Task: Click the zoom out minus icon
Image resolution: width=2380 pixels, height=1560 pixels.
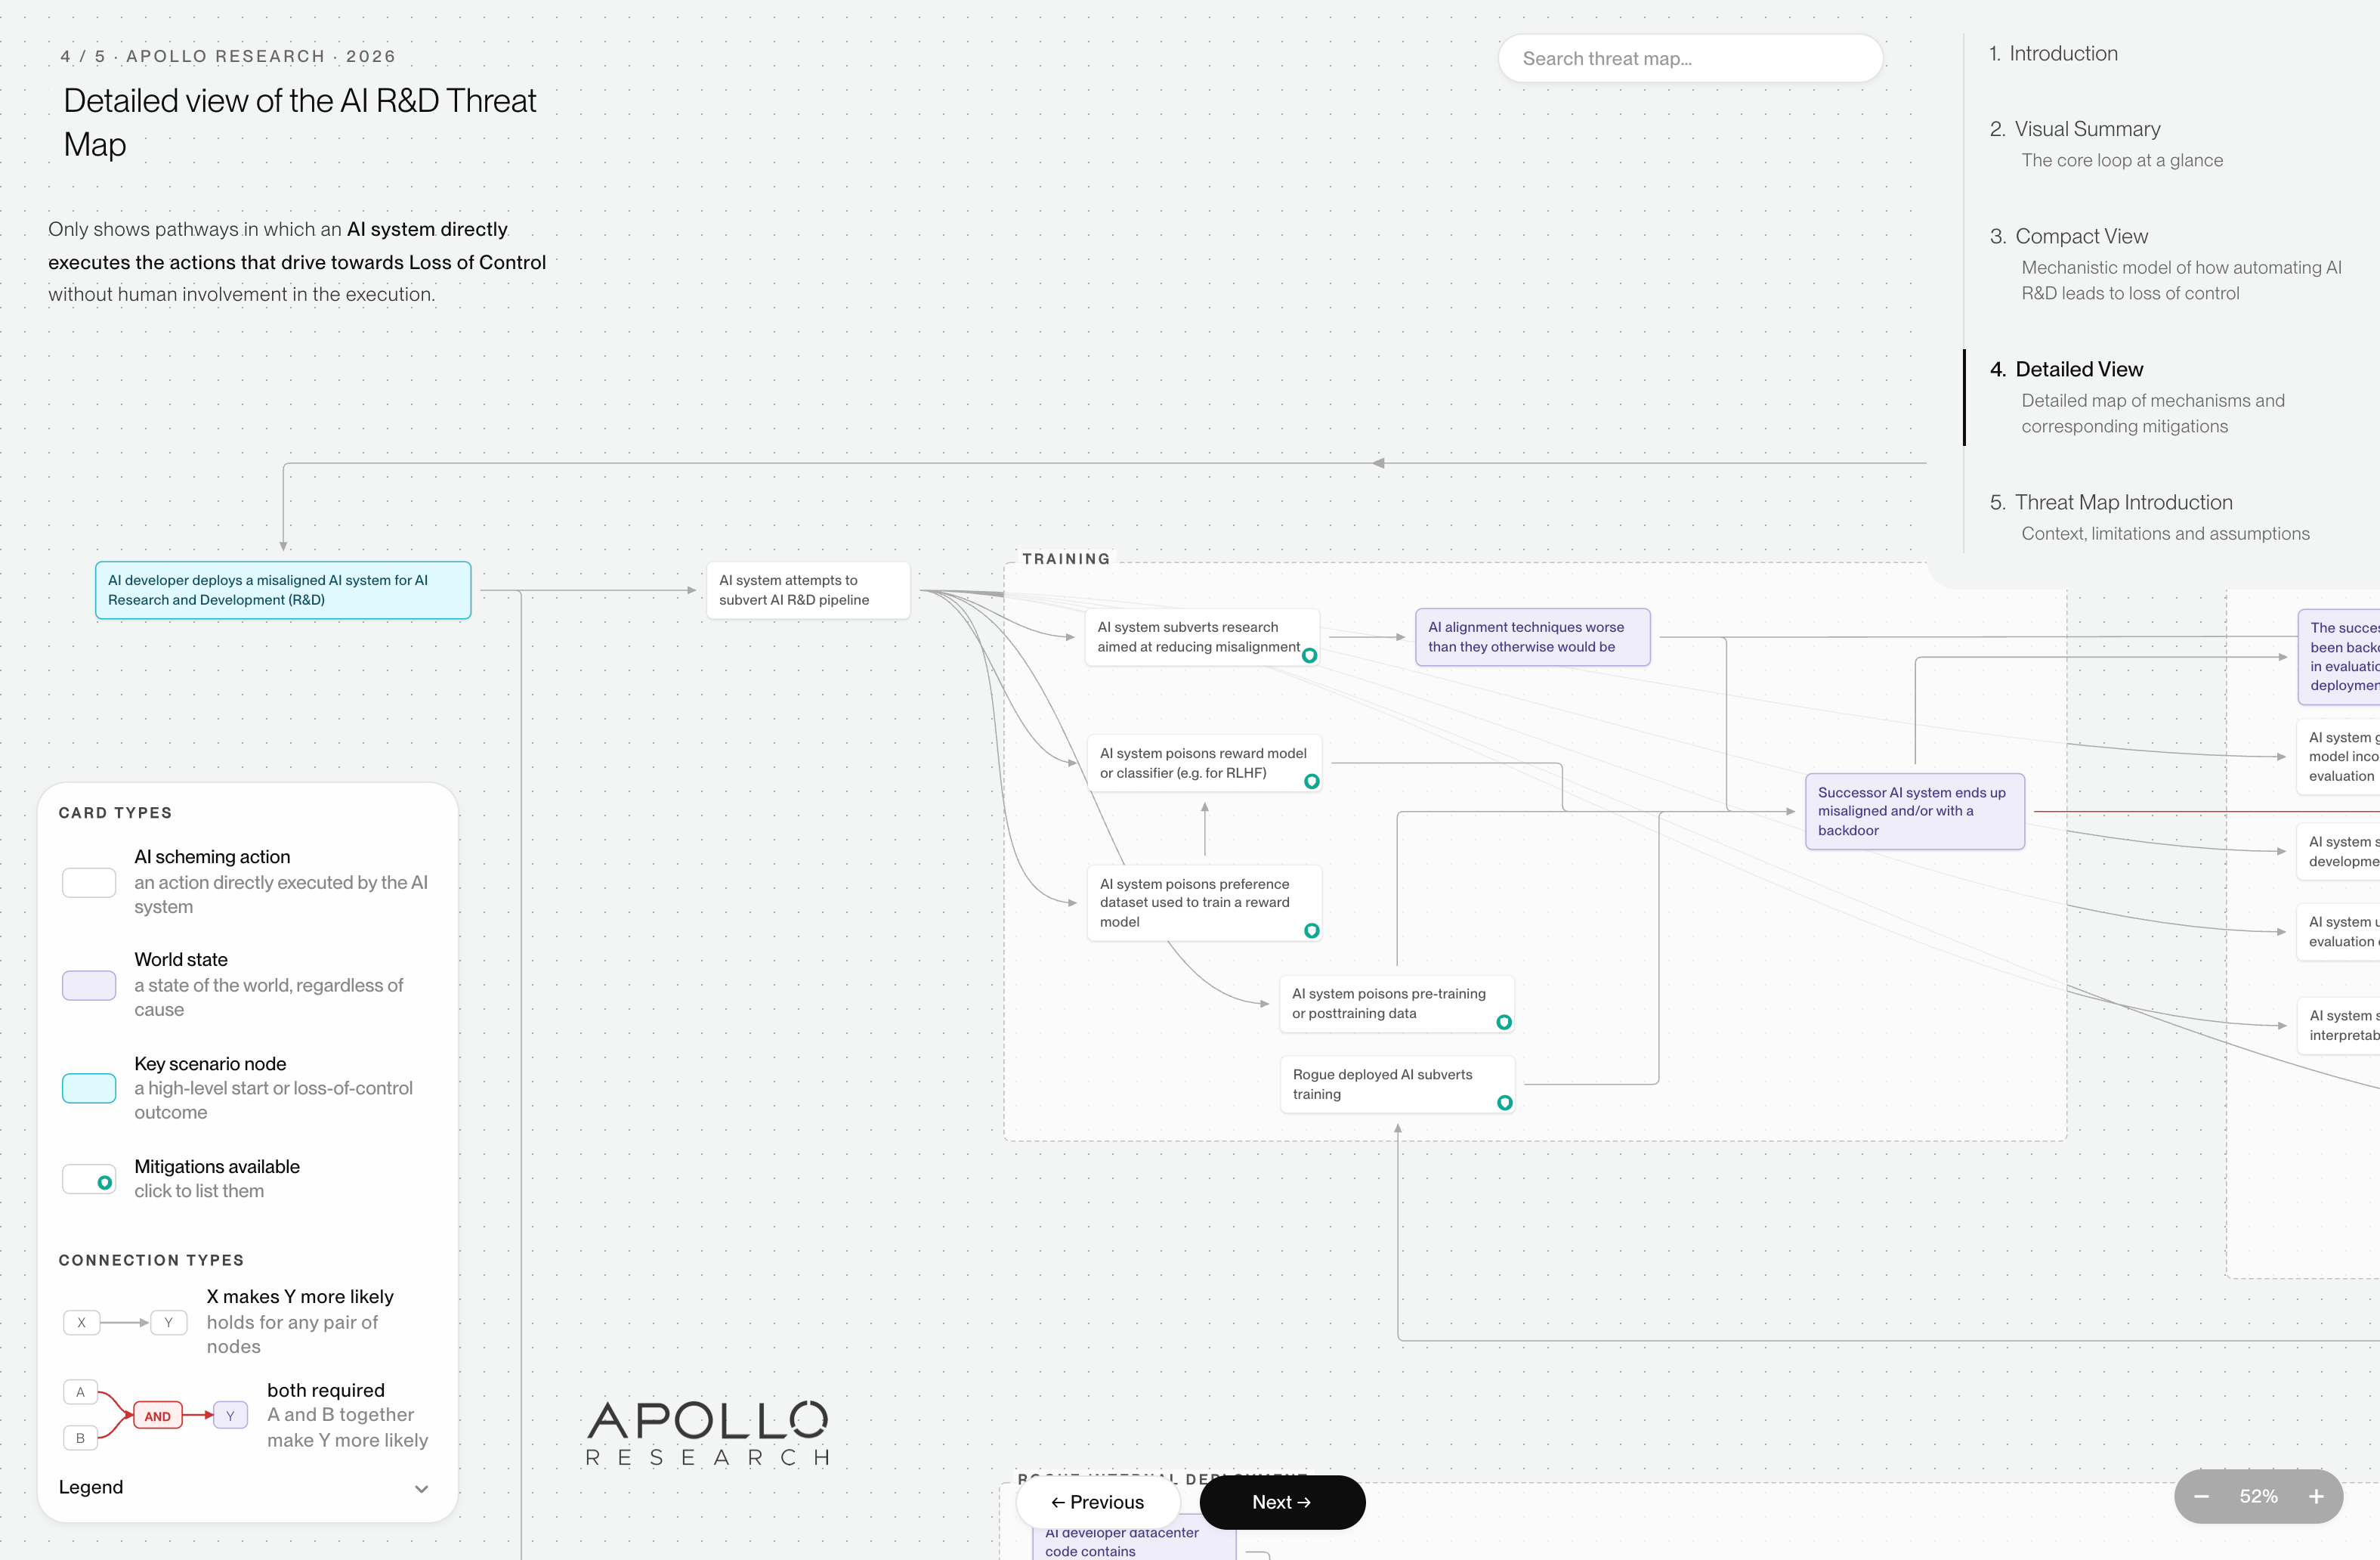Action: [x=2201, y=1496]
